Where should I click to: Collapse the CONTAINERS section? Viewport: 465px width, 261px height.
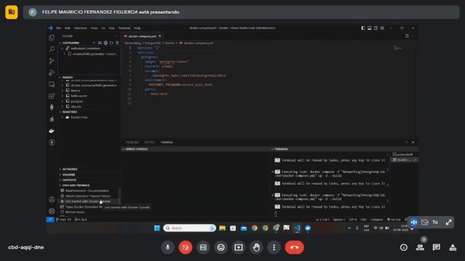70,43
